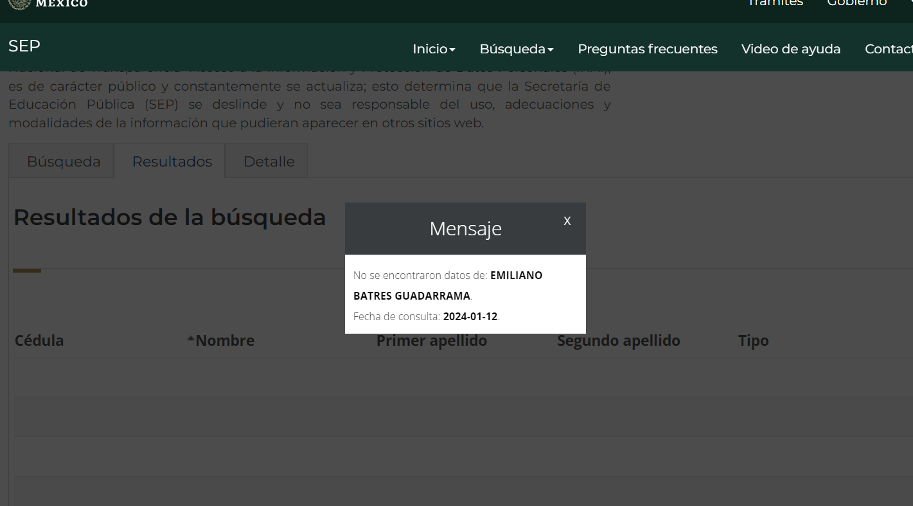Go to the Contacto page
Viewport: 913px width, 506px height.
click(x=889, y=50)
